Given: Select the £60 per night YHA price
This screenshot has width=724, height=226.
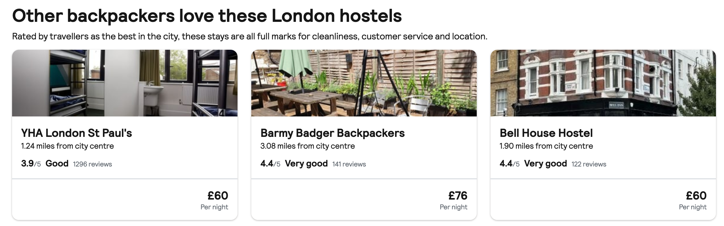Looking at the screenshot, I should [x=217, y=196].
